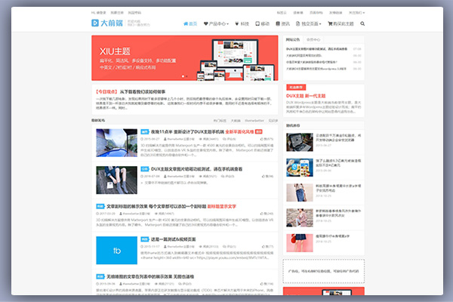
Task: Click blue category badge on 文章副标题 article
Action: coord(100,206)
